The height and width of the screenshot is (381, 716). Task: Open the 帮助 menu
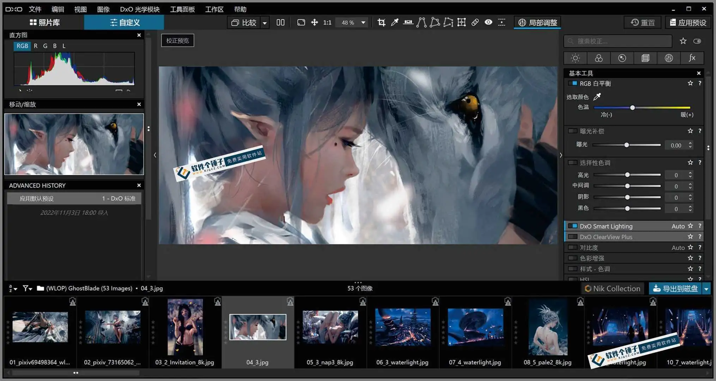(x=240, y=9)
